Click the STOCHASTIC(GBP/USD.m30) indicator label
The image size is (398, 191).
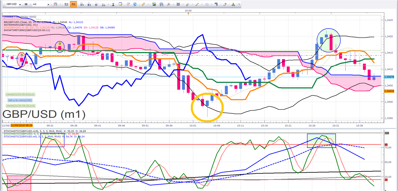(33, 131)
